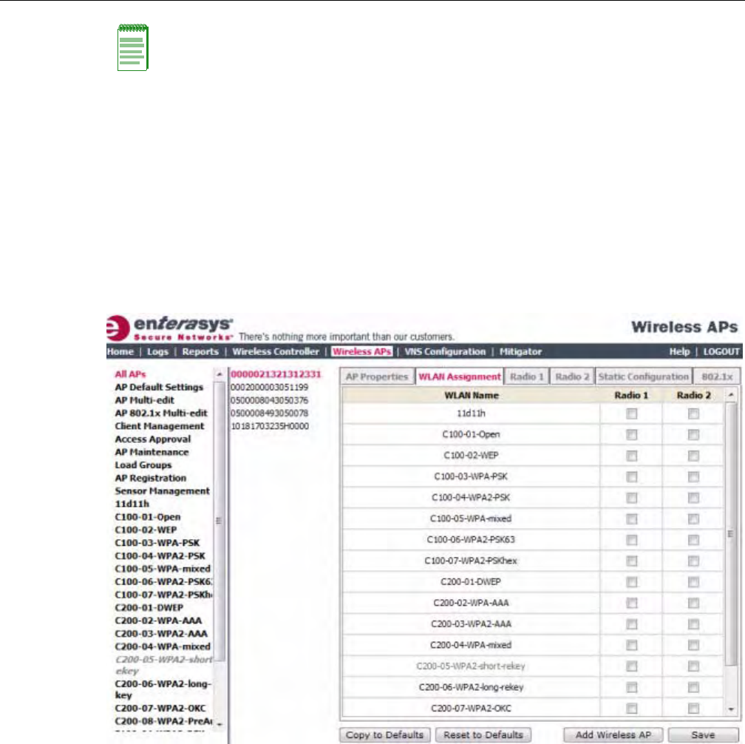Open Client Management in sidebar

[159, 426]
